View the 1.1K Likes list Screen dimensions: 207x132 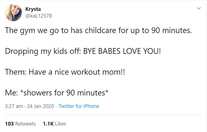click(54, 124)
